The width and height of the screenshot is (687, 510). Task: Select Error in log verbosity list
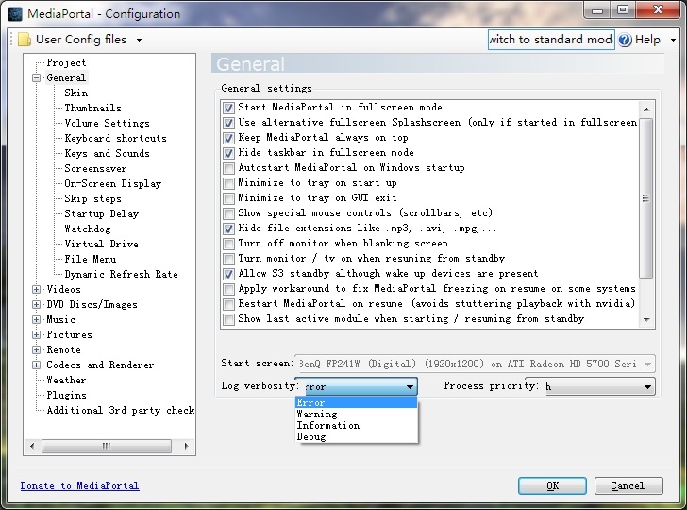pos(357,402)
